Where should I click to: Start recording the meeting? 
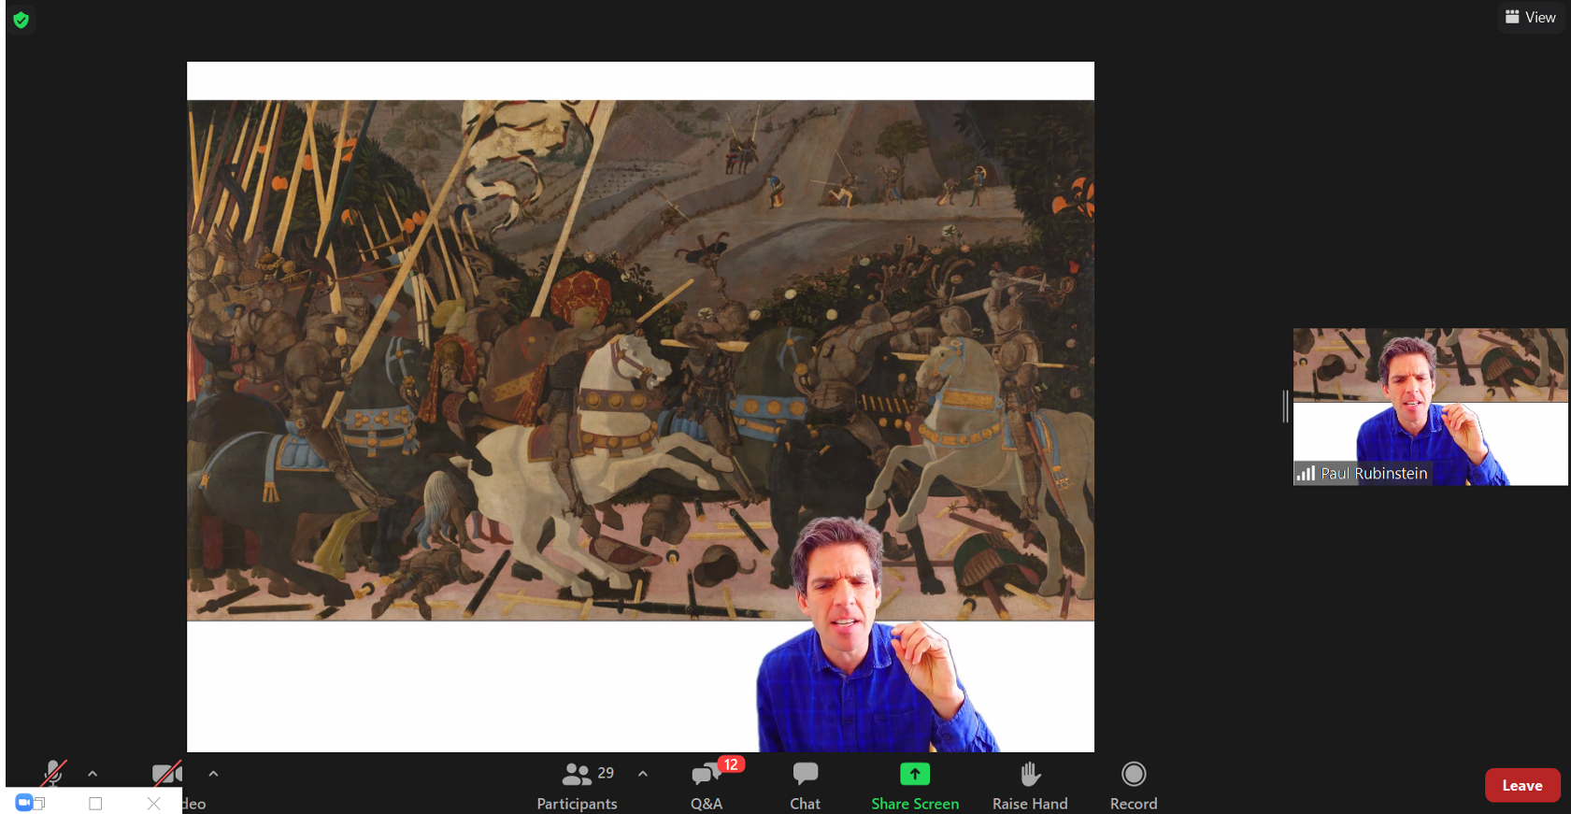click(1133, 785)
